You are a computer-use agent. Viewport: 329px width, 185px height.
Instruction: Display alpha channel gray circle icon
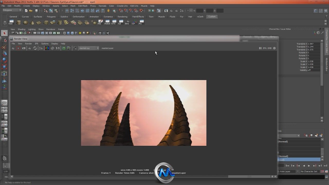[x=52, y=48]
